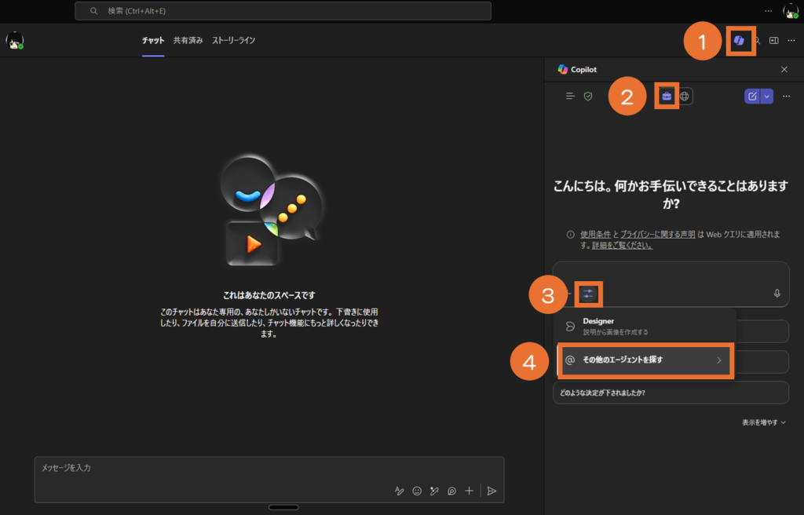
Task: Switch Copilot to Web mode globe
Action: click(685, 96)
